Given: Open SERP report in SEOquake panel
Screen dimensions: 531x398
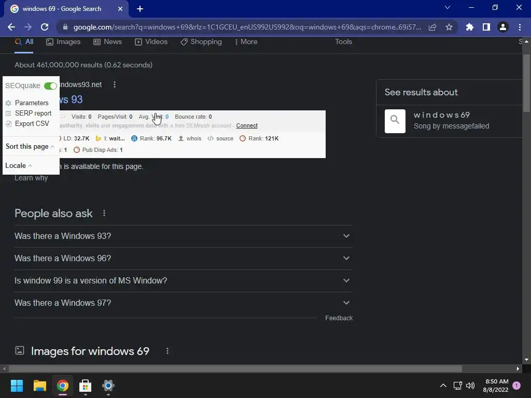Looking at the screenshot, I should [33, 113].
